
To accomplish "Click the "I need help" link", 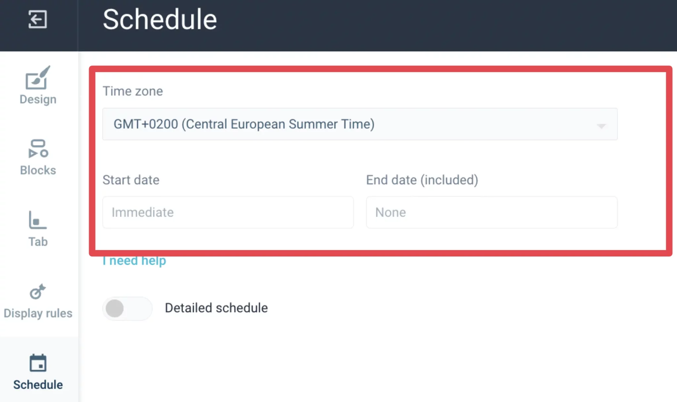I will click(x=135, y=261).
